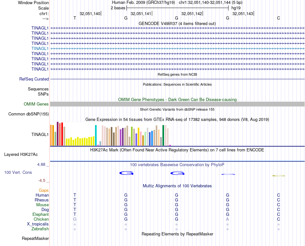Click the RefSeq Curated intron line
305x246 pixels.
[177, 79]
